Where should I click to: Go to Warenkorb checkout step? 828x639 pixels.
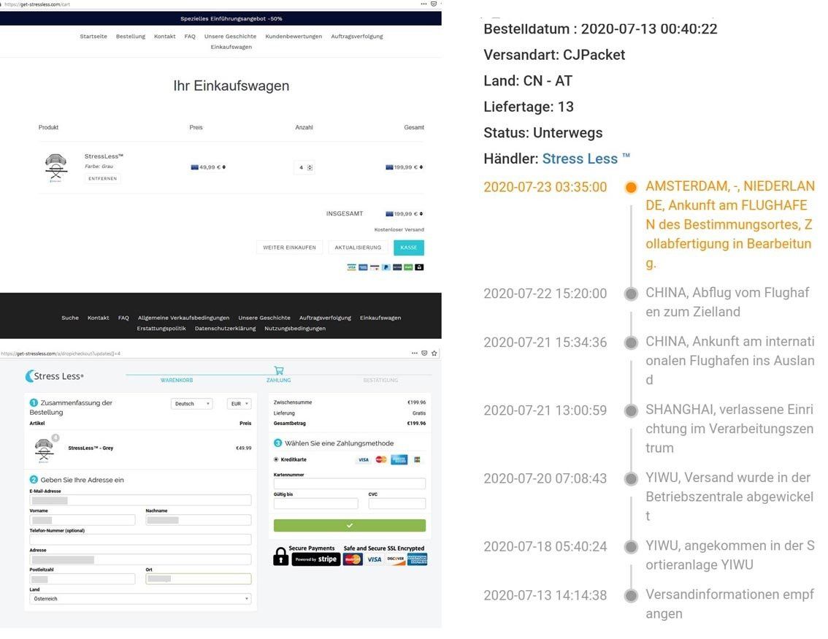coord(177,380)
